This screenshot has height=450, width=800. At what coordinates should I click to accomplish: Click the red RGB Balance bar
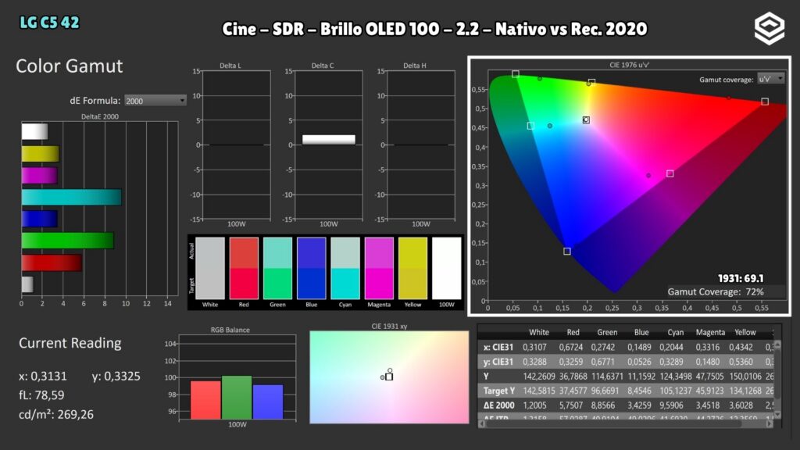click(x=205, y=400)
